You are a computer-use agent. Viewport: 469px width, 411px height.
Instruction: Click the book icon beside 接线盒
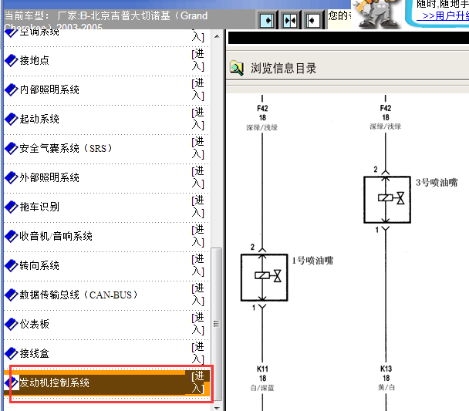[x=12, y=353]
